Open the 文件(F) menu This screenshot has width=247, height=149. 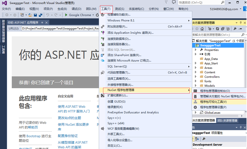[6, 9]
